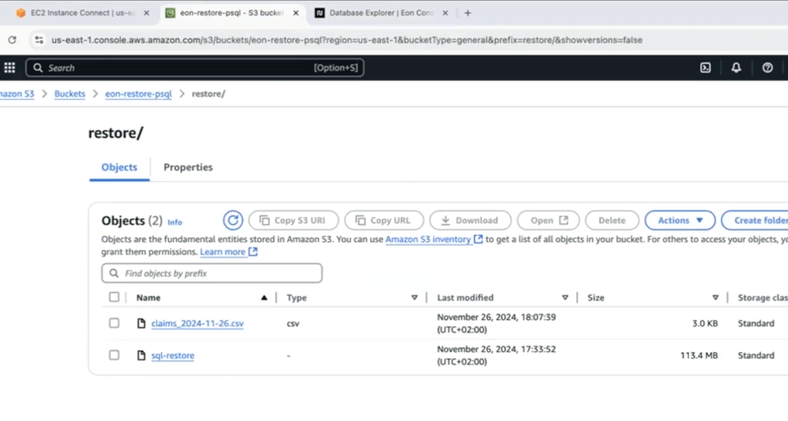Viewport: 788px width, 421px height.
Task: Open the notifications bell
Action: point(736,67)
